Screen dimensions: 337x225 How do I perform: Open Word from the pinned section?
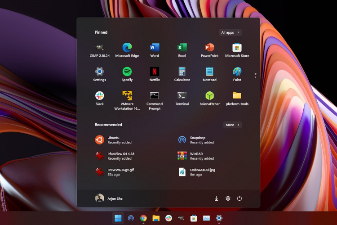click(x=155, y=50)
